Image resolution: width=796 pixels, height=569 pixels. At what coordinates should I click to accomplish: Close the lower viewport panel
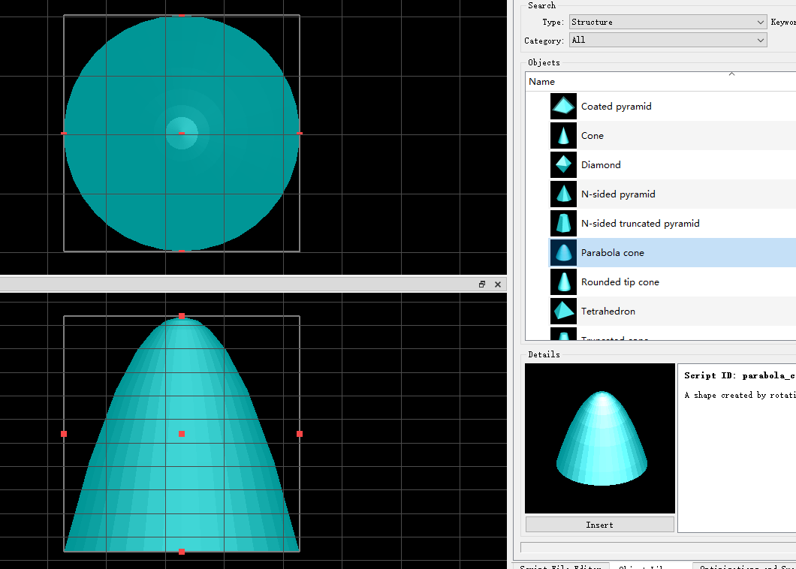[x=497, y=284]
